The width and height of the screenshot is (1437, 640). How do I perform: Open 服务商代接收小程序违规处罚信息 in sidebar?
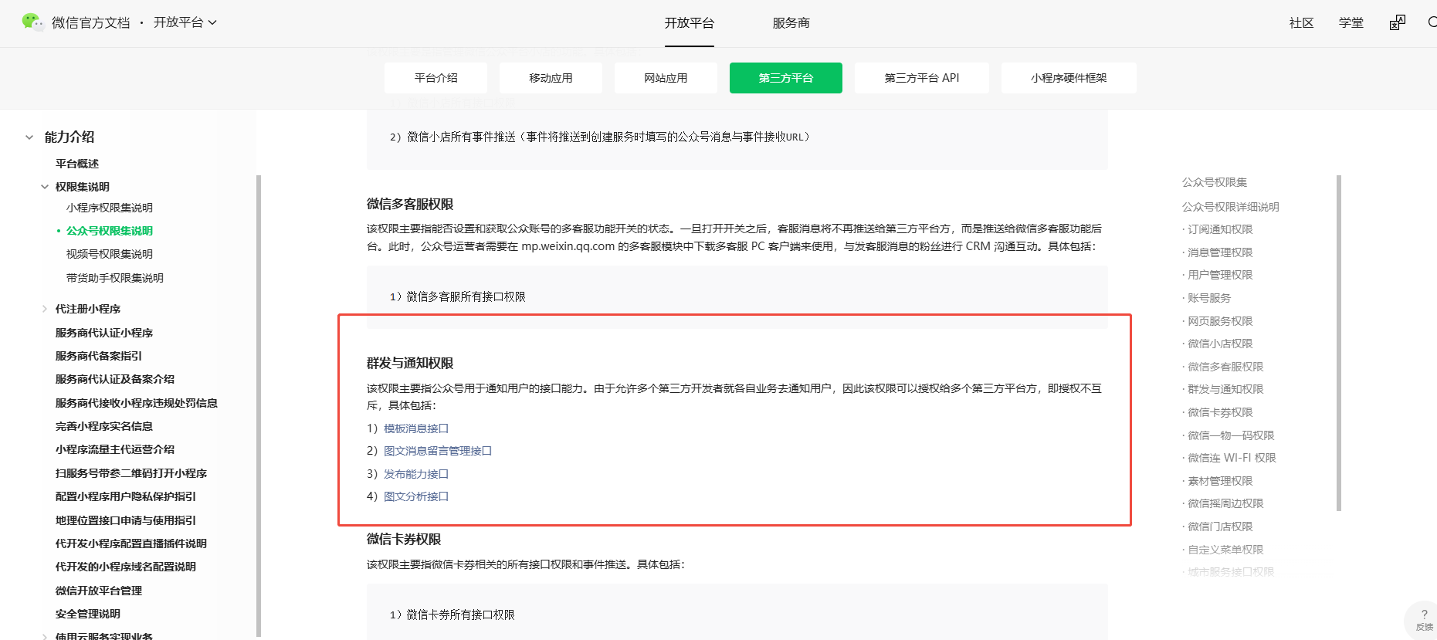coord(137,403)
